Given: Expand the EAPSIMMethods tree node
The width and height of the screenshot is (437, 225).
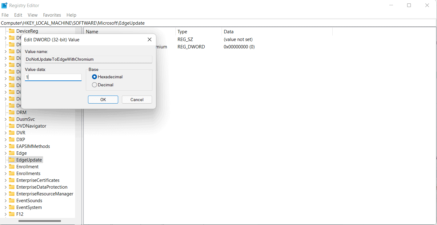Looking at the screenshot, I should coord(5,146).
